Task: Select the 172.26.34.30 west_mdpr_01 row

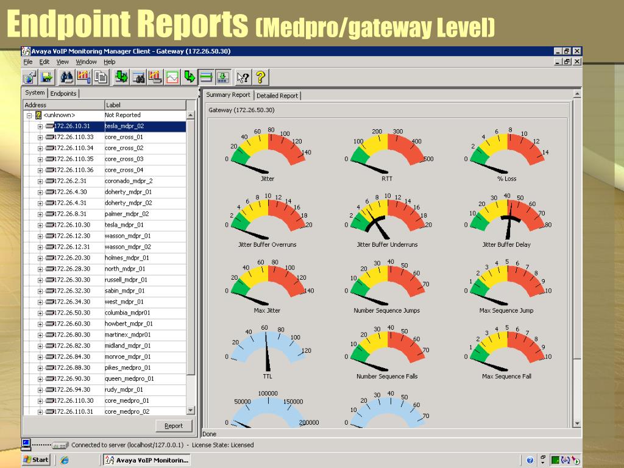Action: pyautogui.click(x=105, y=302)
